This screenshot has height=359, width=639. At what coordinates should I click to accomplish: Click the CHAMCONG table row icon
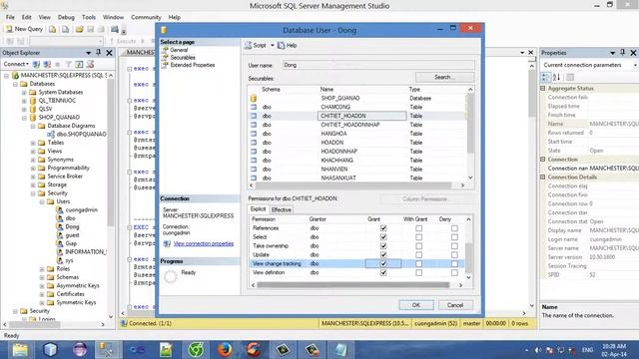pos(254,107)
